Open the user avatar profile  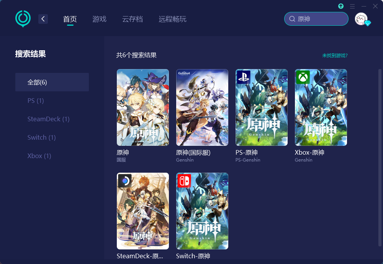[x=361, y=19]
